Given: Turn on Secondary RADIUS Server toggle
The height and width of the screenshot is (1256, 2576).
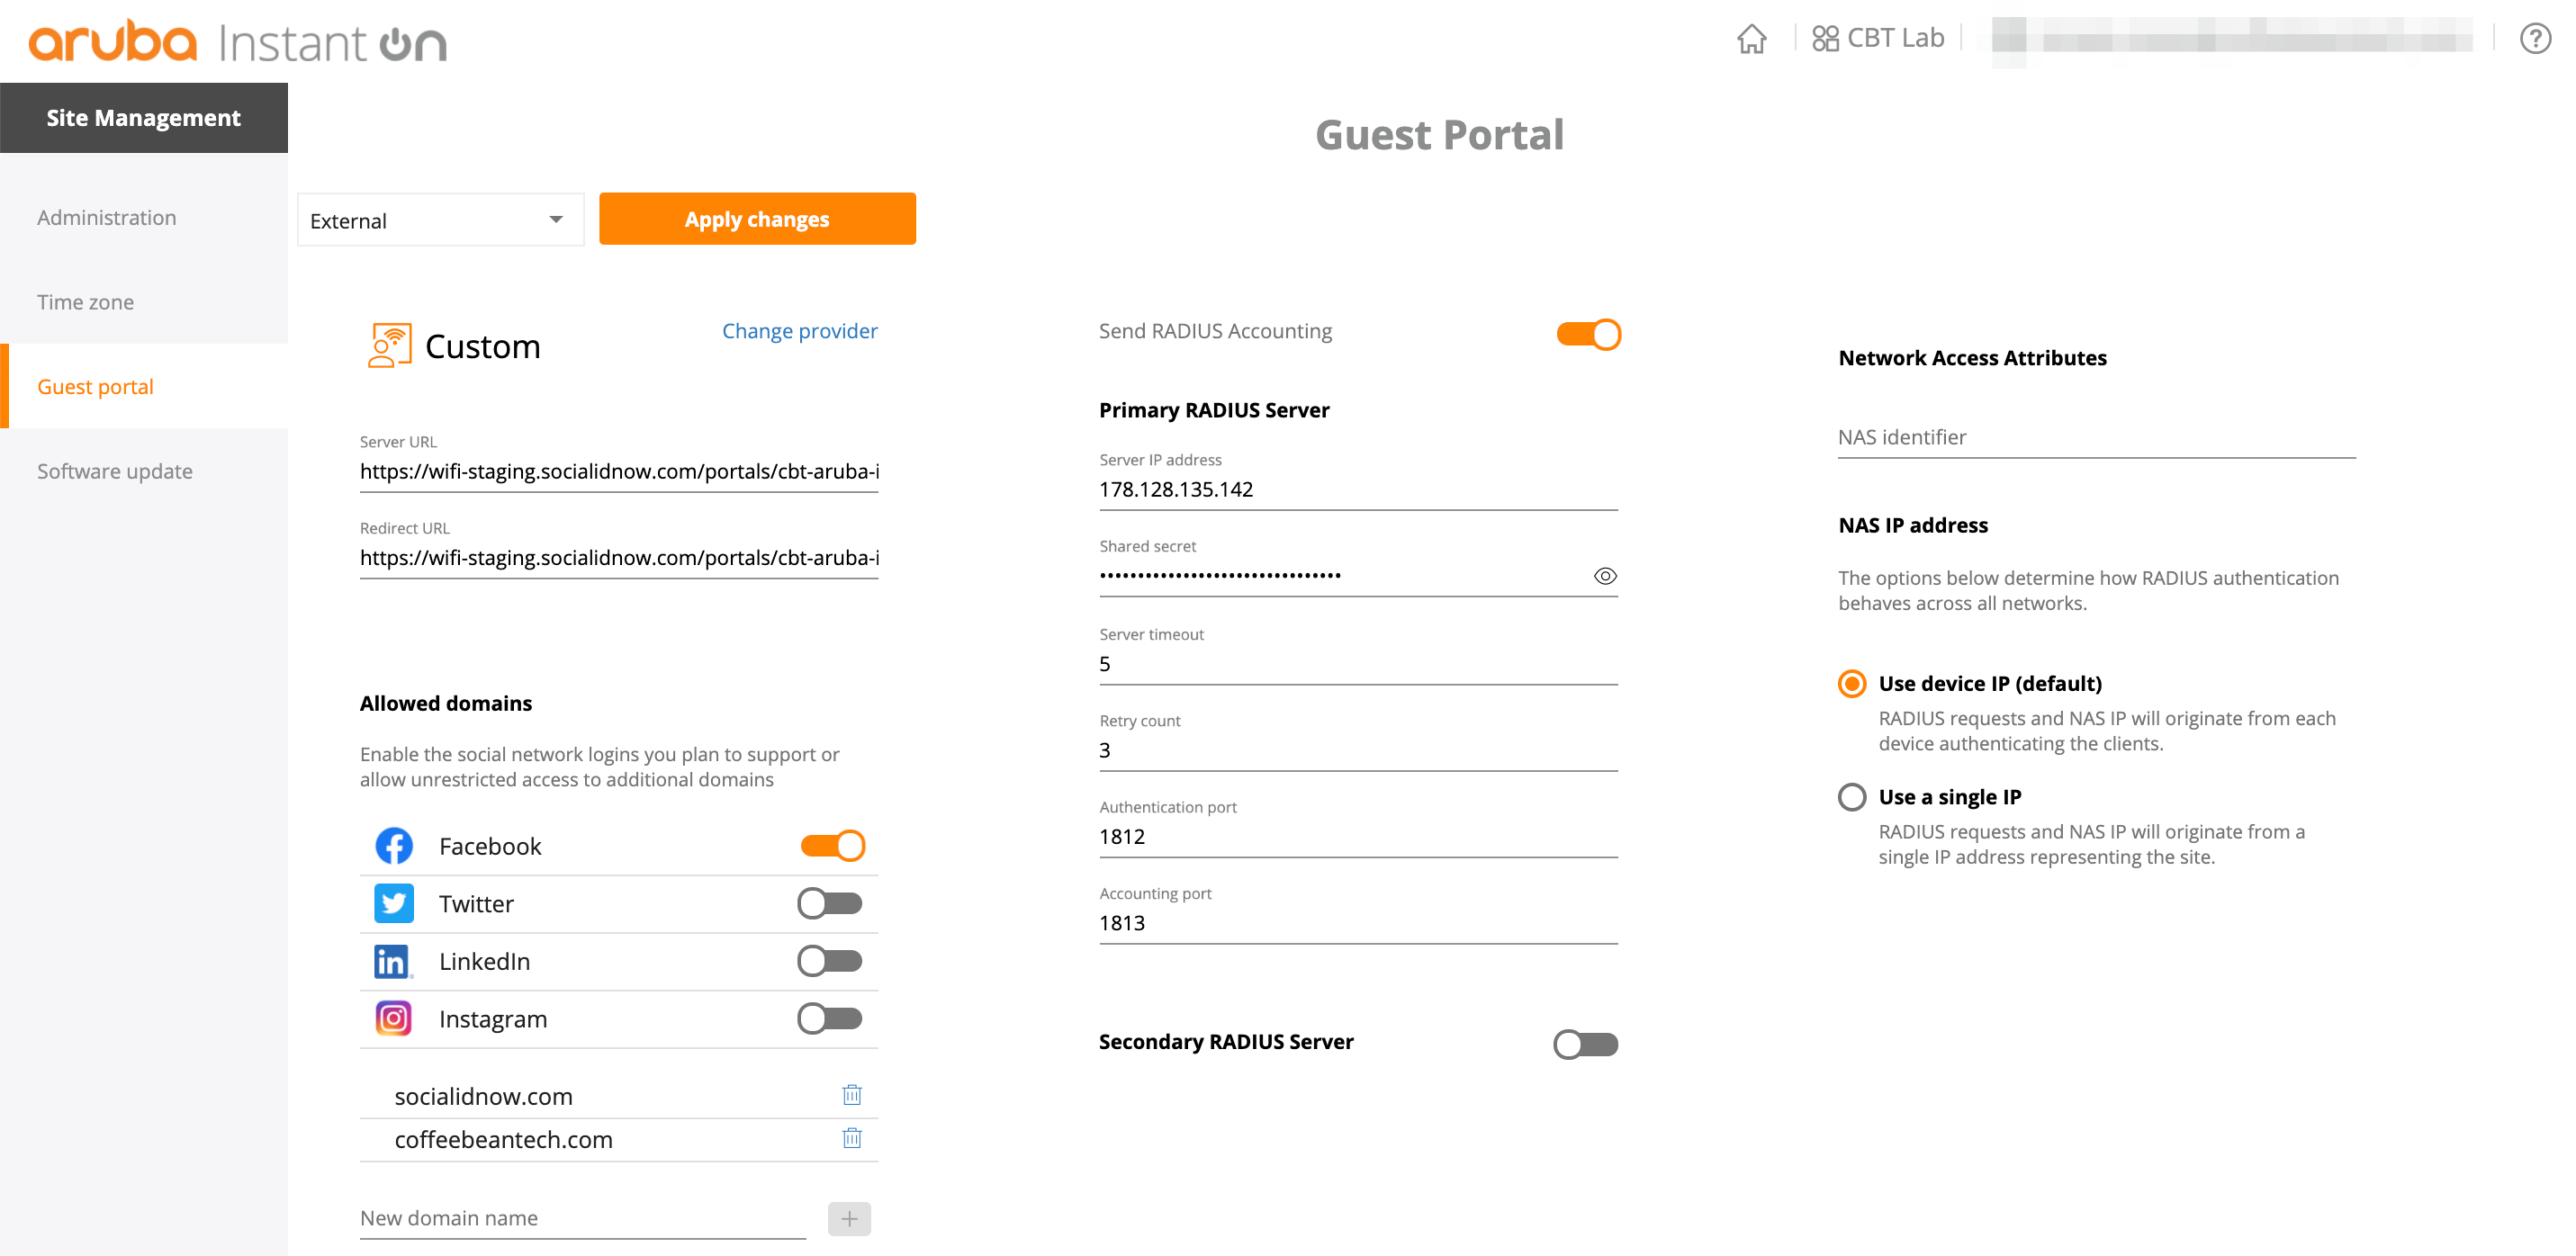Looking at the screenshot, I should (1585, 1044).
